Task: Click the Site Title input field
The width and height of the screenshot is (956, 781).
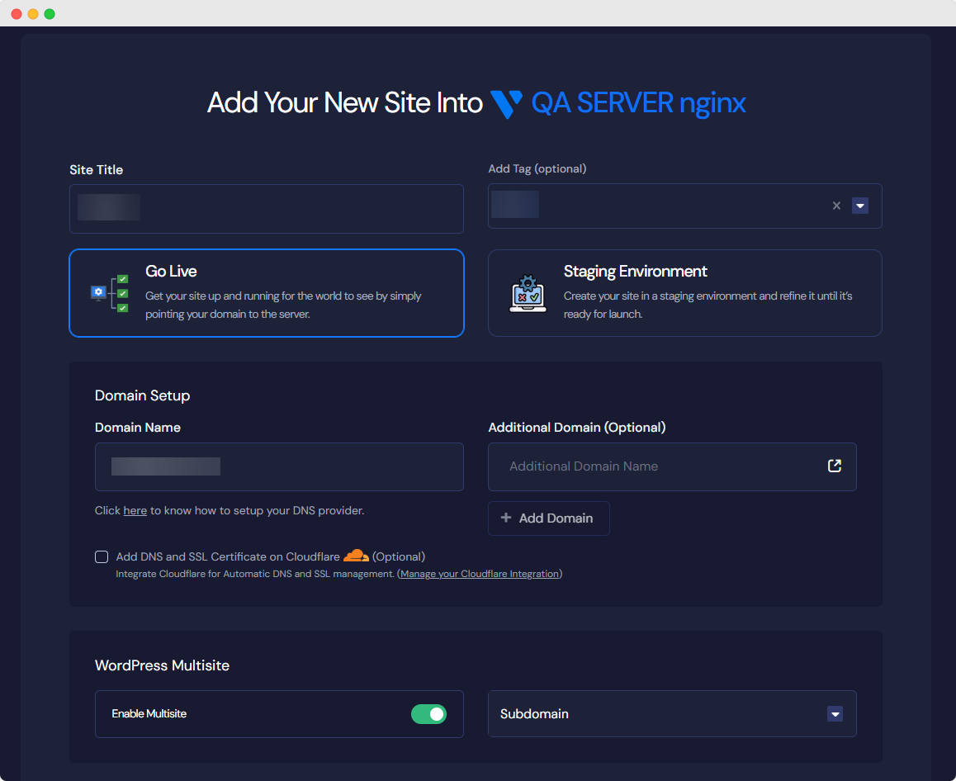Action: click(267, 209)
